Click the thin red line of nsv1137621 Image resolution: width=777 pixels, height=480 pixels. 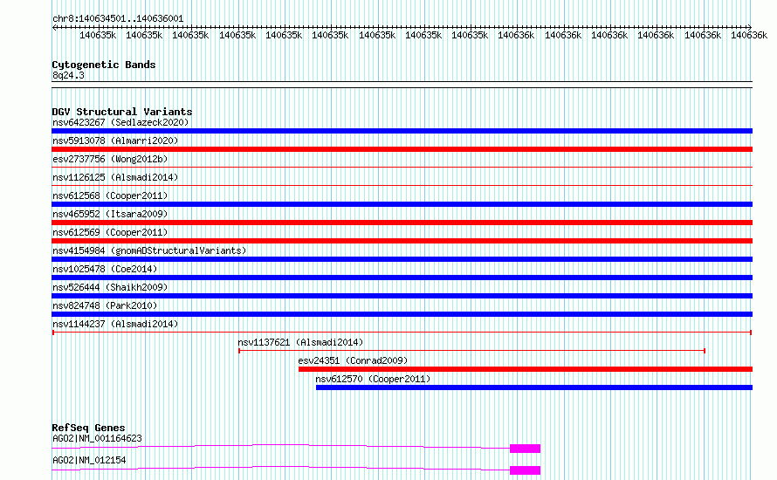(x=471, y=351)
